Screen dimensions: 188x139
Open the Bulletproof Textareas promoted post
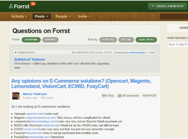[30, 60]
